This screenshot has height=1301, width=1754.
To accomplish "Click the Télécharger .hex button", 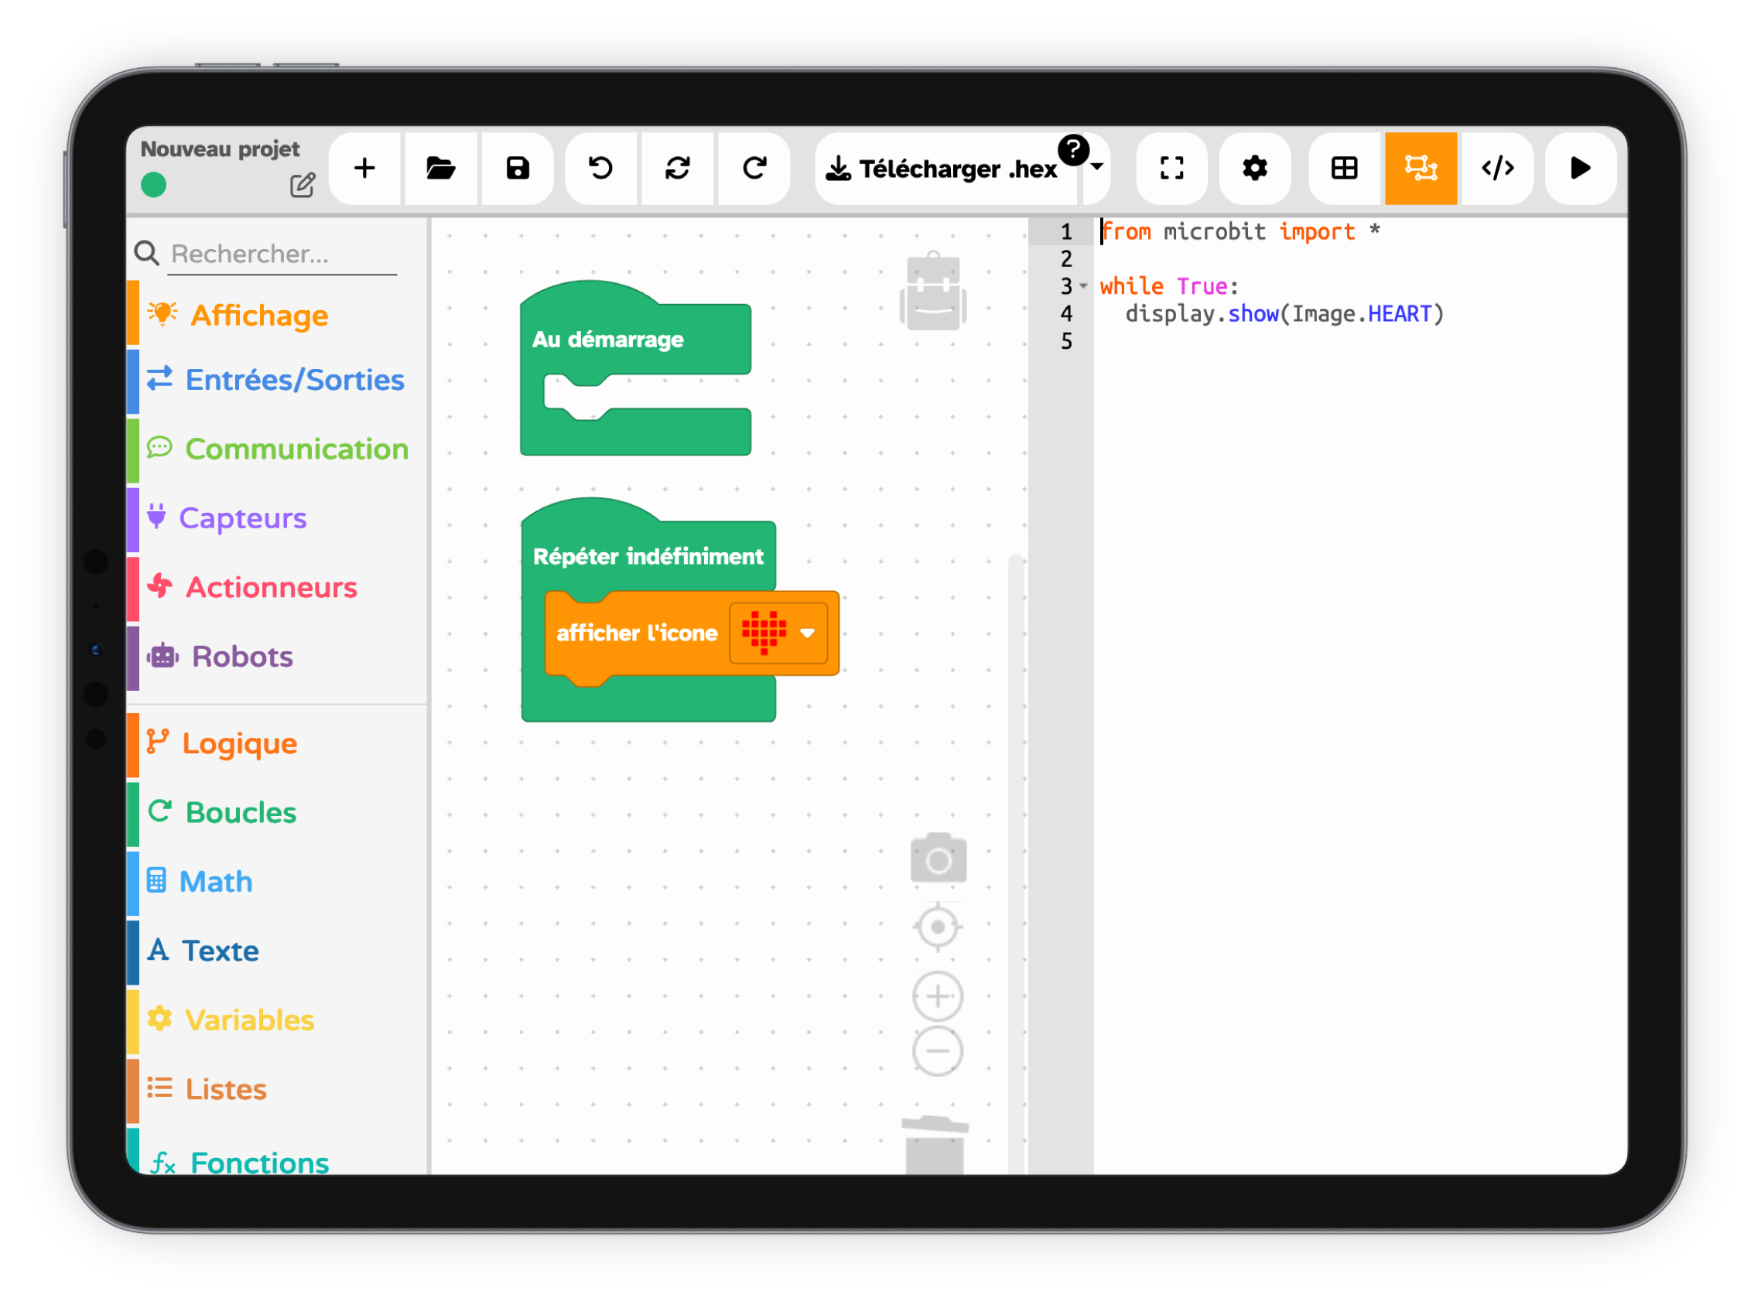I will 942,169.
